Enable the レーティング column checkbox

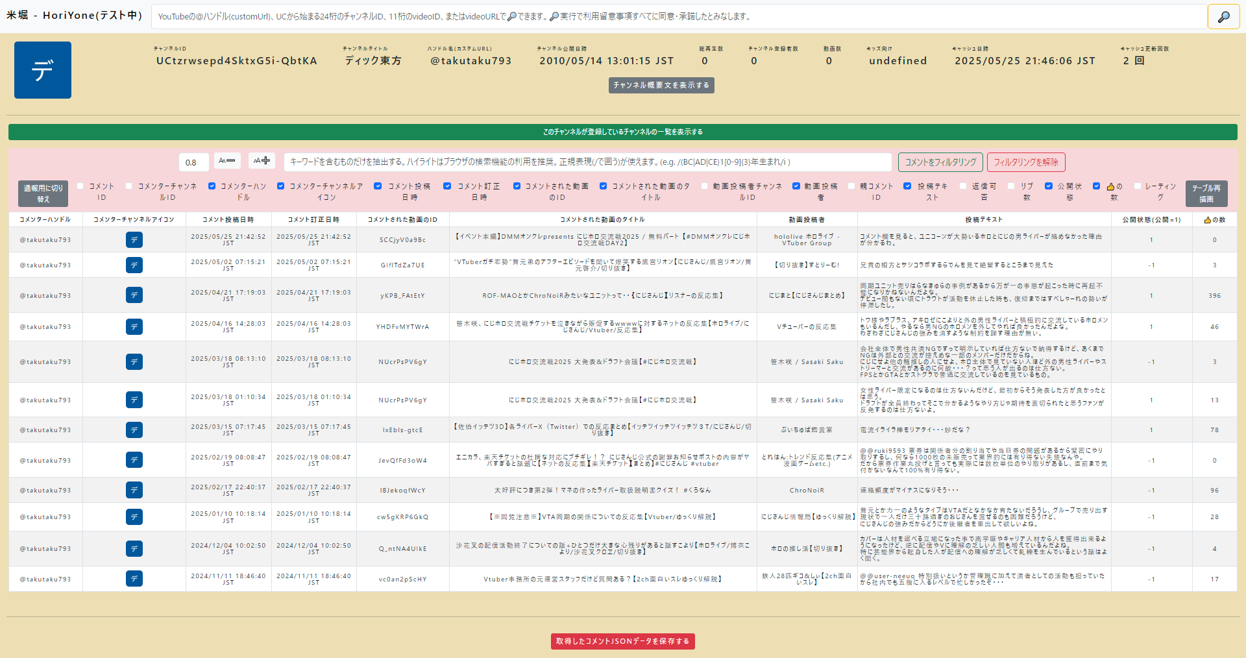point(1138,186)
